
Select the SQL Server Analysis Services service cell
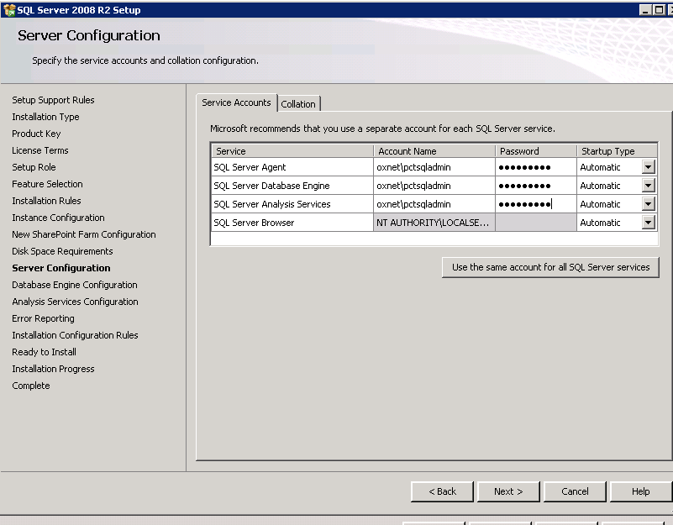(x=292, y=204)
